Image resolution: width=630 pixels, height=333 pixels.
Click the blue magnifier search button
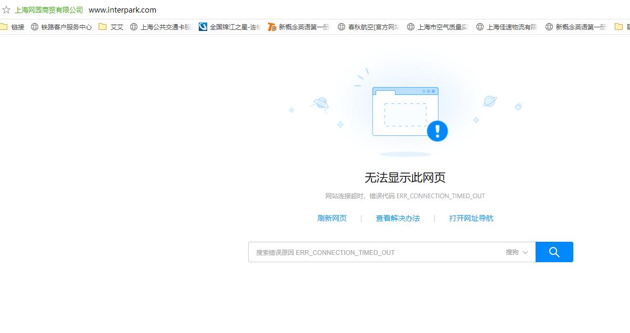554,252
